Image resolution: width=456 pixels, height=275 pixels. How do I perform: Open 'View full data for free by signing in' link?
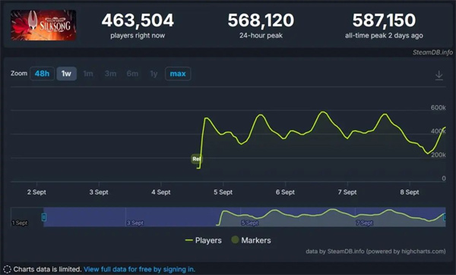[x=139, y=269]
